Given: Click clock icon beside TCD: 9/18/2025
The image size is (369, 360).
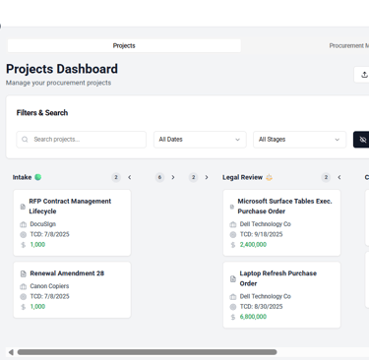Looking at the screenshot, I should point(233,234).
